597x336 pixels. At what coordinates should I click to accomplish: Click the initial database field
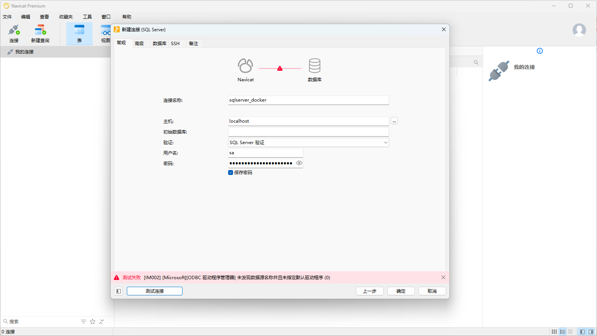(308, 132)
